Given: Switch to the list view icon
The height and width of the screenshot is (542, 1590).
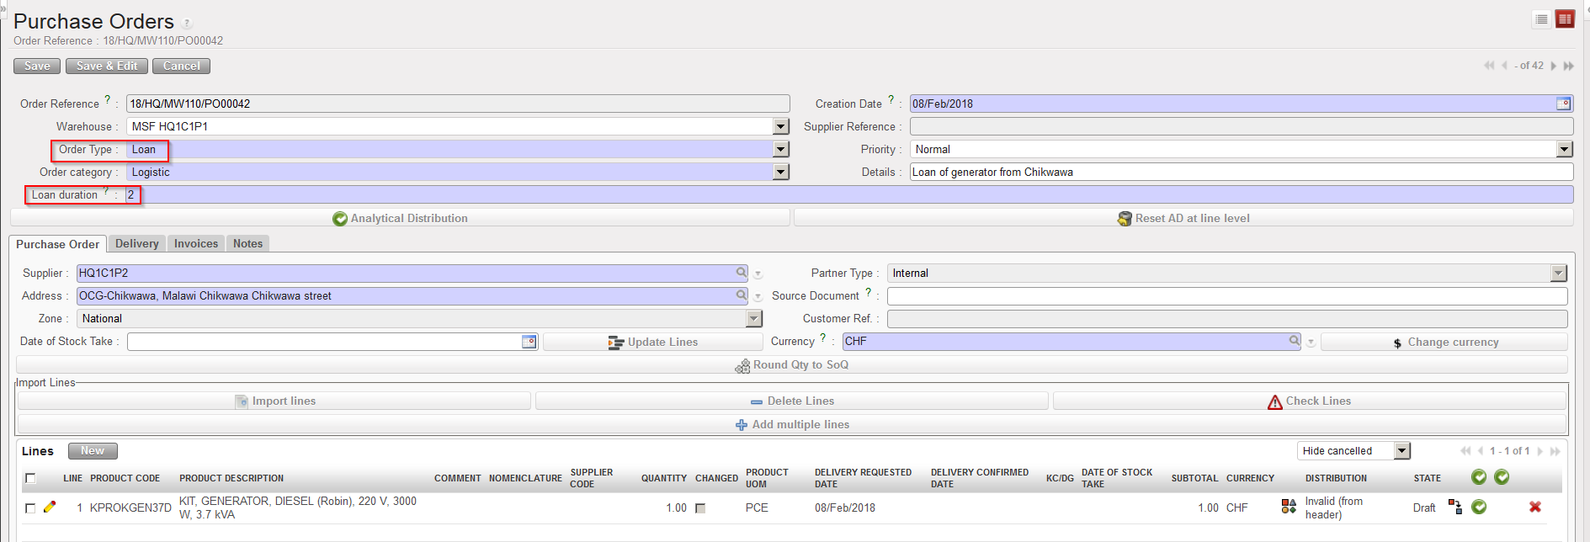Looking at the screenshot, I should pos(1541,19).
